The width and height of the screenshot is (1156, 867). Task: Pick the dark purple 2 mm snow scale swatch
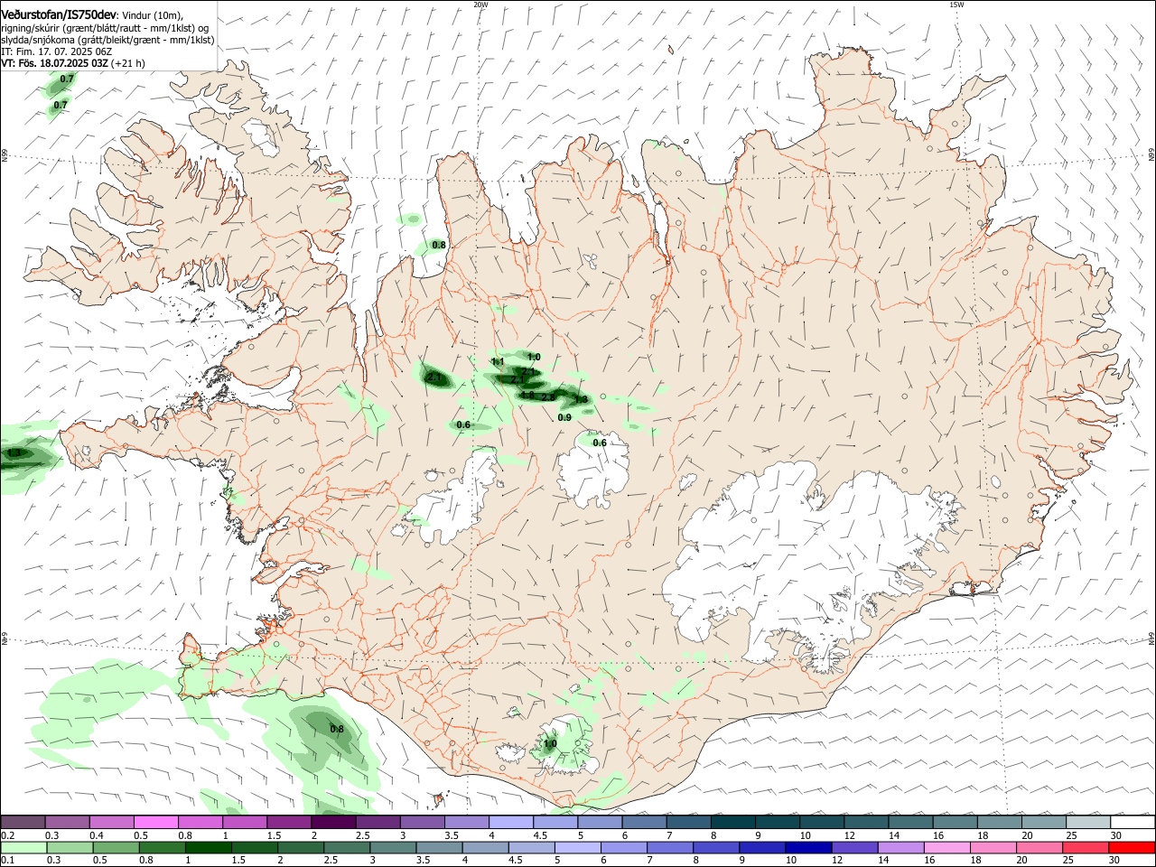tap(333, 822)
